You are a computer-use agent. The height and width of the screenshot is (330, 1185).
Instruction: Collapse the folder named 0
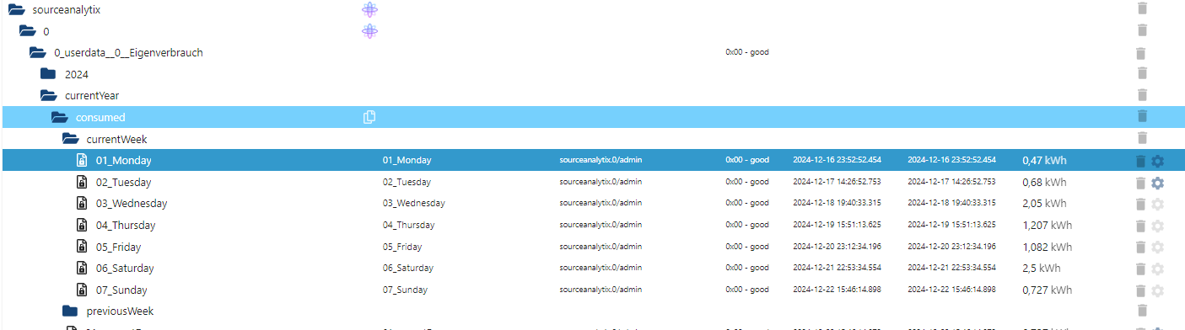[27, 31]
